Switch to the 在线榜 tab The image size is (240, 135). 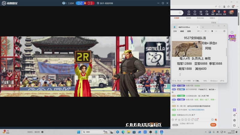click(x=176, y=18)
